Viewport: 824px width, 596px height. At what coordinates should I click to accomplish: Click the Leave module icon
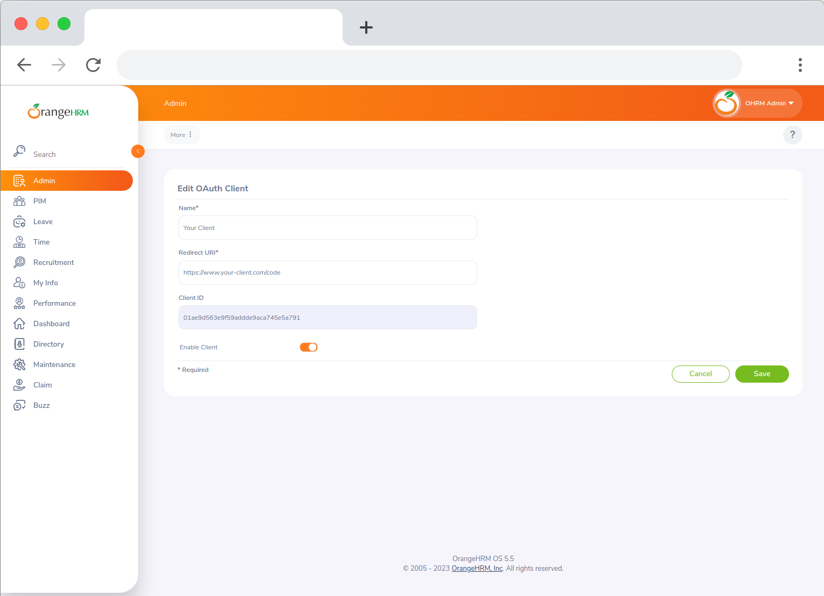[19, 221]
